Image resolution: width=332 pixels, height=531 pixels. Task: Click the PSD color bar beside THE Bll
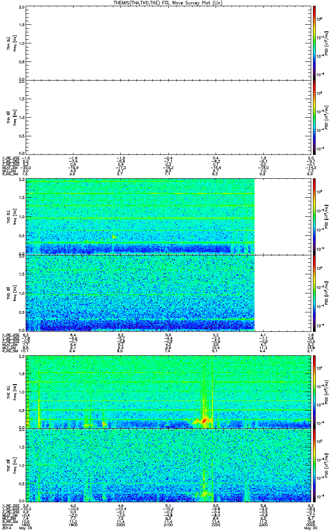(x=315, y=465)
